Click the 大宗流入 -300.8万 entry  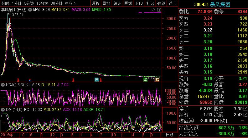213,134
